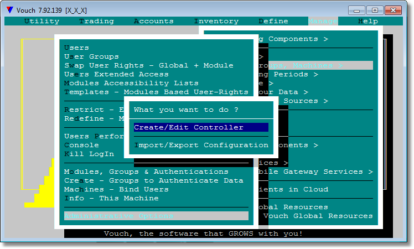Close the Vouch window
This screenshot has height=249, width=414.
(393, 11)
